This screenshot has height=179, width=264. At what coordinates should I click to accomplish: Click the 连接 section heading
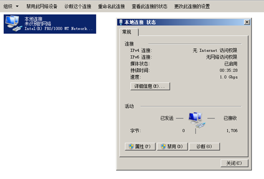[x=129, y=44]
